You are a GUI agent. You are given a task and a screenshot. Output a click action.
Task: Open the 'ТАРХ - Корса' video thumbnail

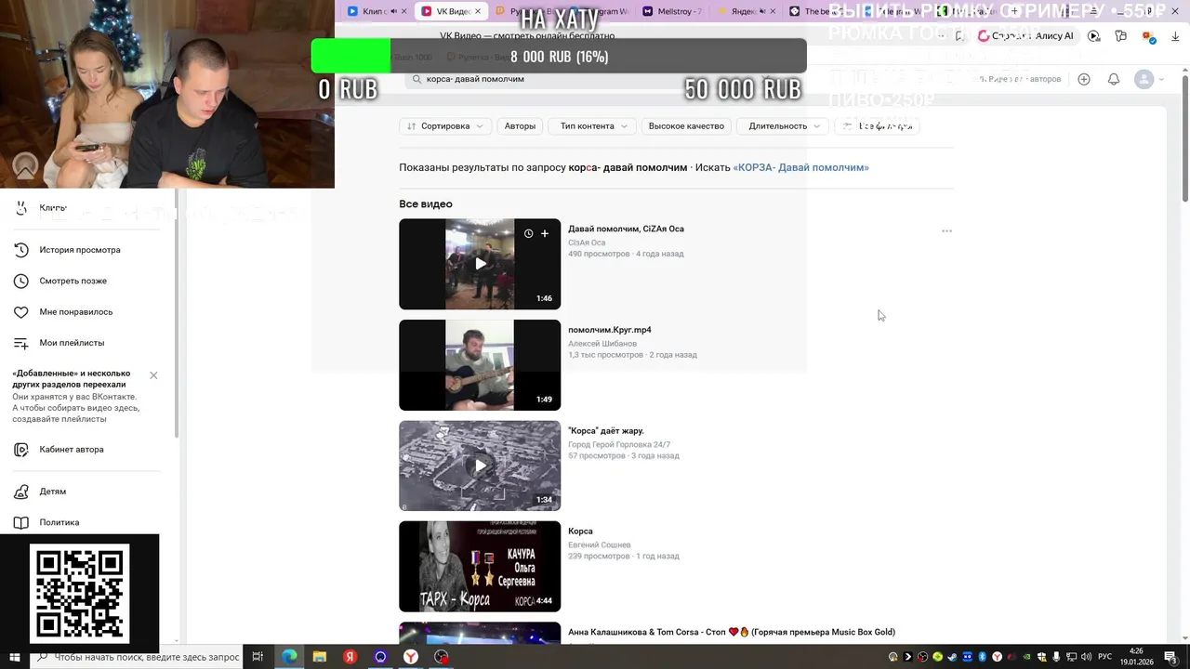480,567
